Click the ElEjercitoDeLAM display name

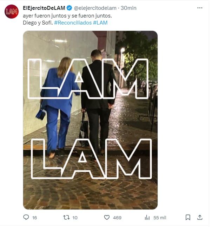[x=44, y=8]
